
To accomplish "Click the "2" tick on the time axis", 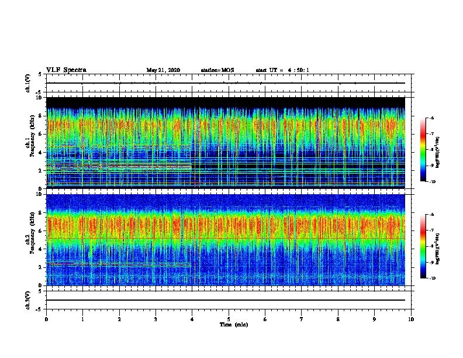I will tap(119, 319).
